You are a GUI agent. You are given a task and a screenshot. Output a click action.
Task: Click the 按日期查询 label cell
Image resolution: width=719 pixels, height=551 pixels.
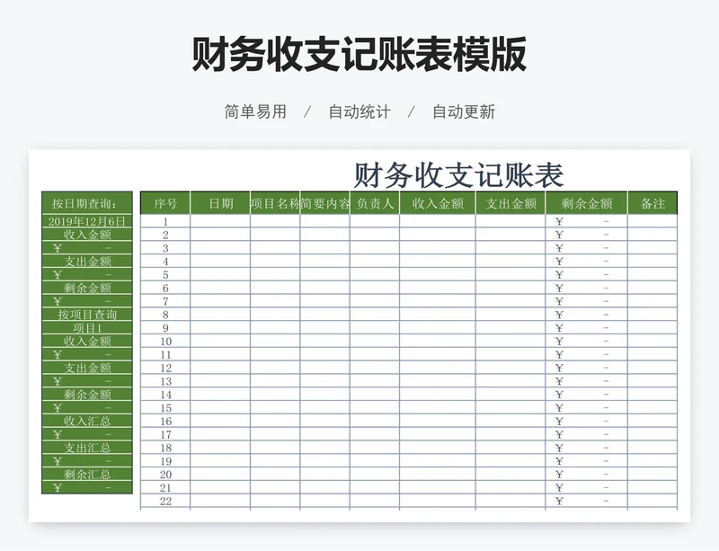click(86, 203)
